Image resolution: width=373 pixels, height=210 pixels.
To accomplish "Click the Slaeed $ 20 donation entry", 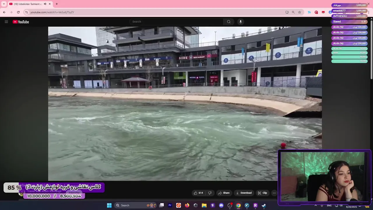I will (349, 22).
